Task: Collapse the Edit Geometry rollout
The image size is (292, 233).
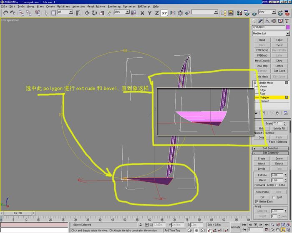Action: click(x=270, y=153)
